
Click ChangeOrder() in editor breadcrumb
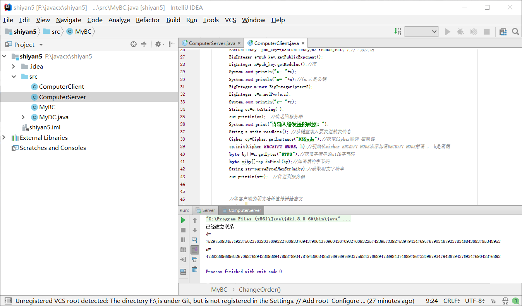click(260, 289)
